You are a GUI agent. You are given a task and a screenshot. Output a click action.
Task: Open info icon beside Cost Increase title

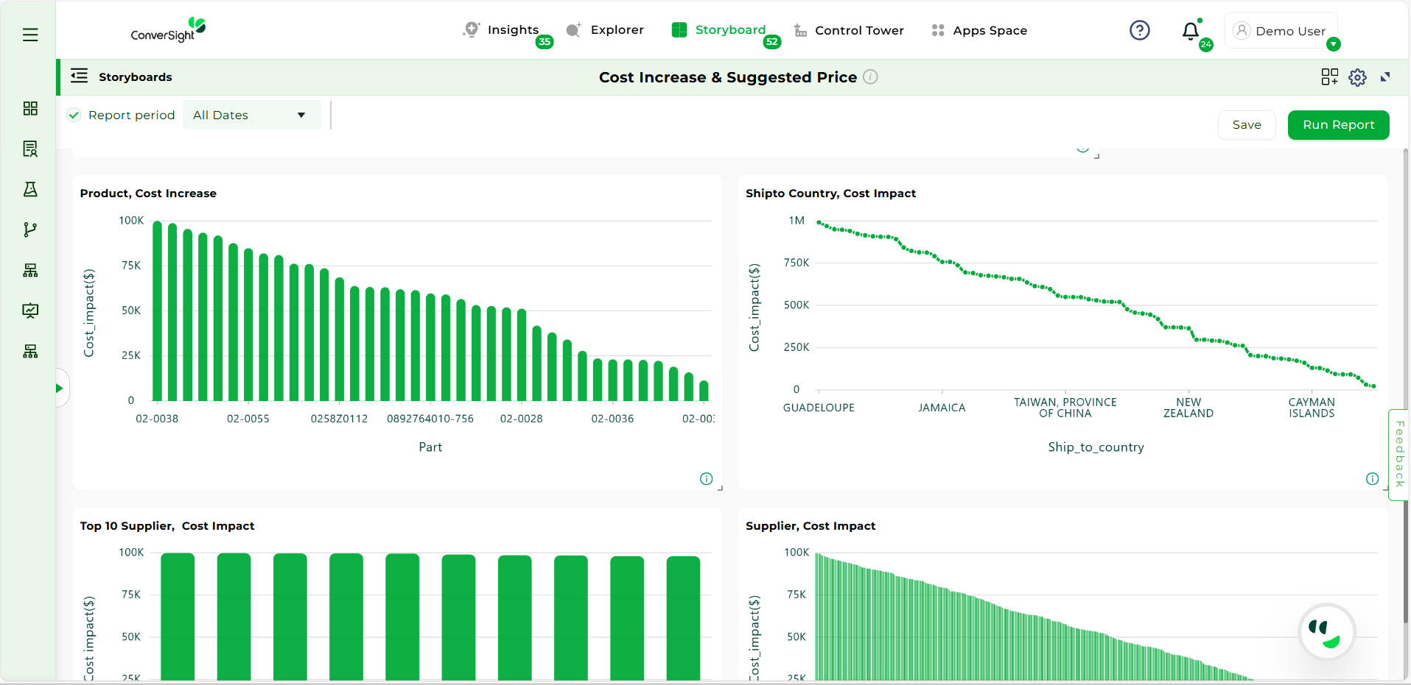870,77
